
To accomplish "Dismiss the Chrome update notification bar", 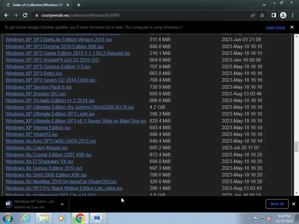I will pos(292,27).
